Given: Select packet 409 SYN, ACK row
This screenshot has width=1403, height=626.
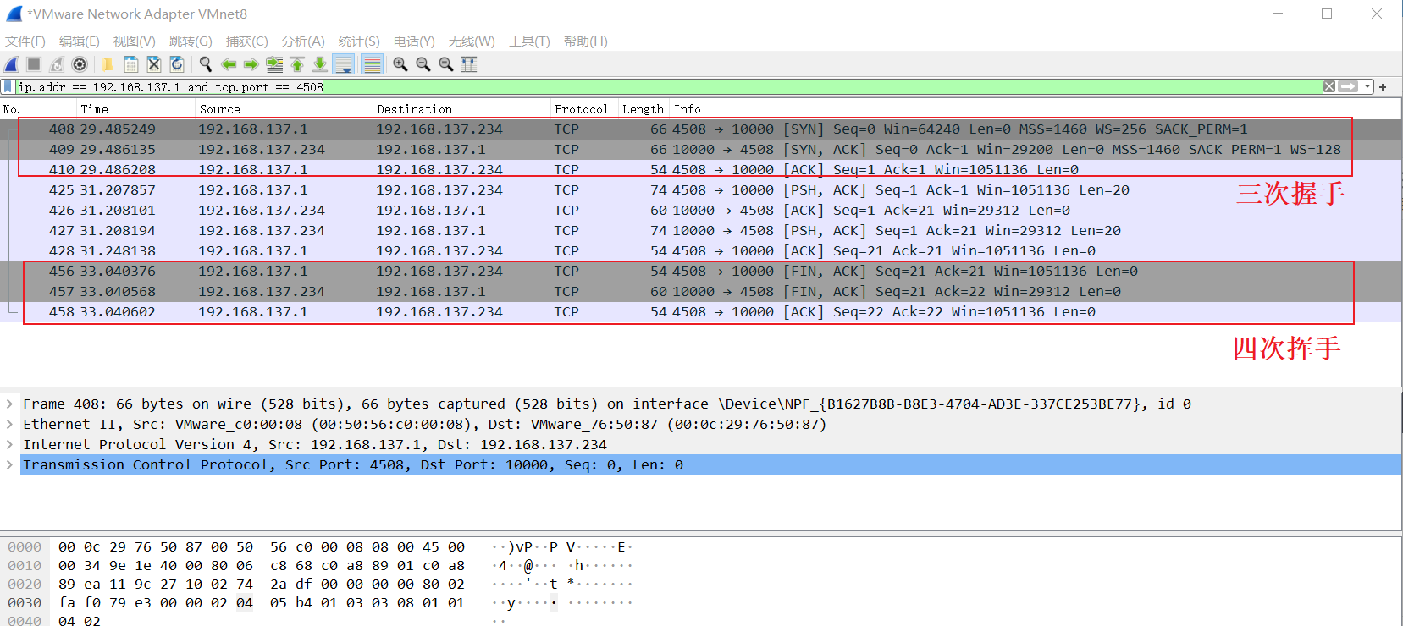Looking at the screenshot, I should coord(701,150).
